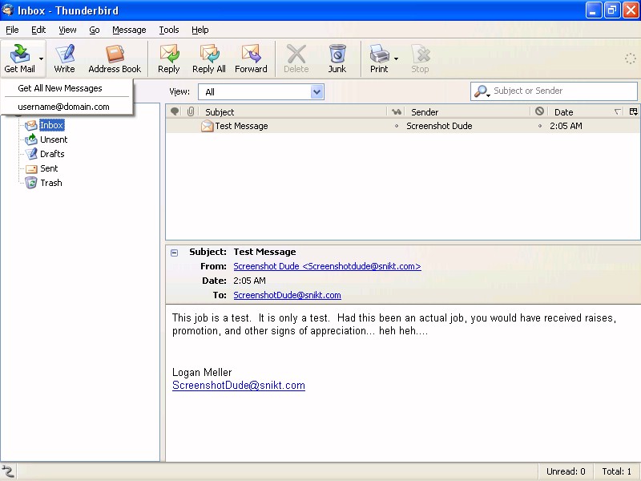Click the online/offline status bar icon
This screenshot has height=481, width=641.
8,471
